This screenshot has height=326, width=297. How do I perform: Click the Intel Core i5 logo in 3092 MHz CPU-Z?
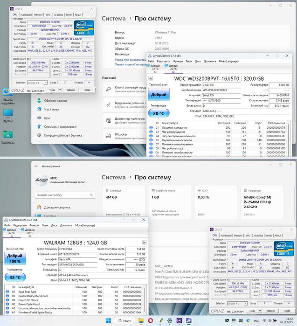pos(84,28)
